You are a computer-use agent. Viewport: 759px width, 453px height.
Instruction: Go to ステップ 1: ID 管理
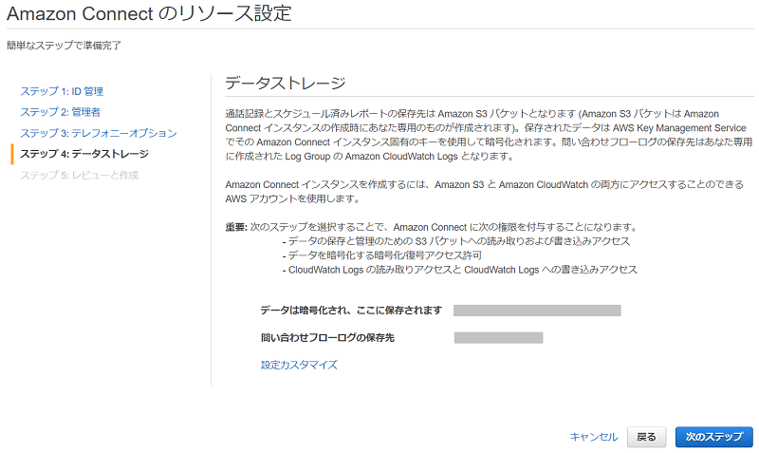coord(62,91)
